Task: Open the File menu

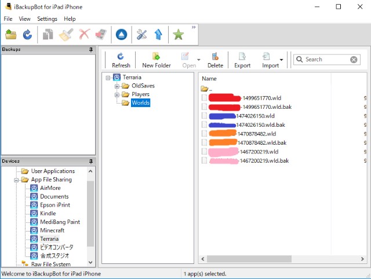Action: coord(8,19)
